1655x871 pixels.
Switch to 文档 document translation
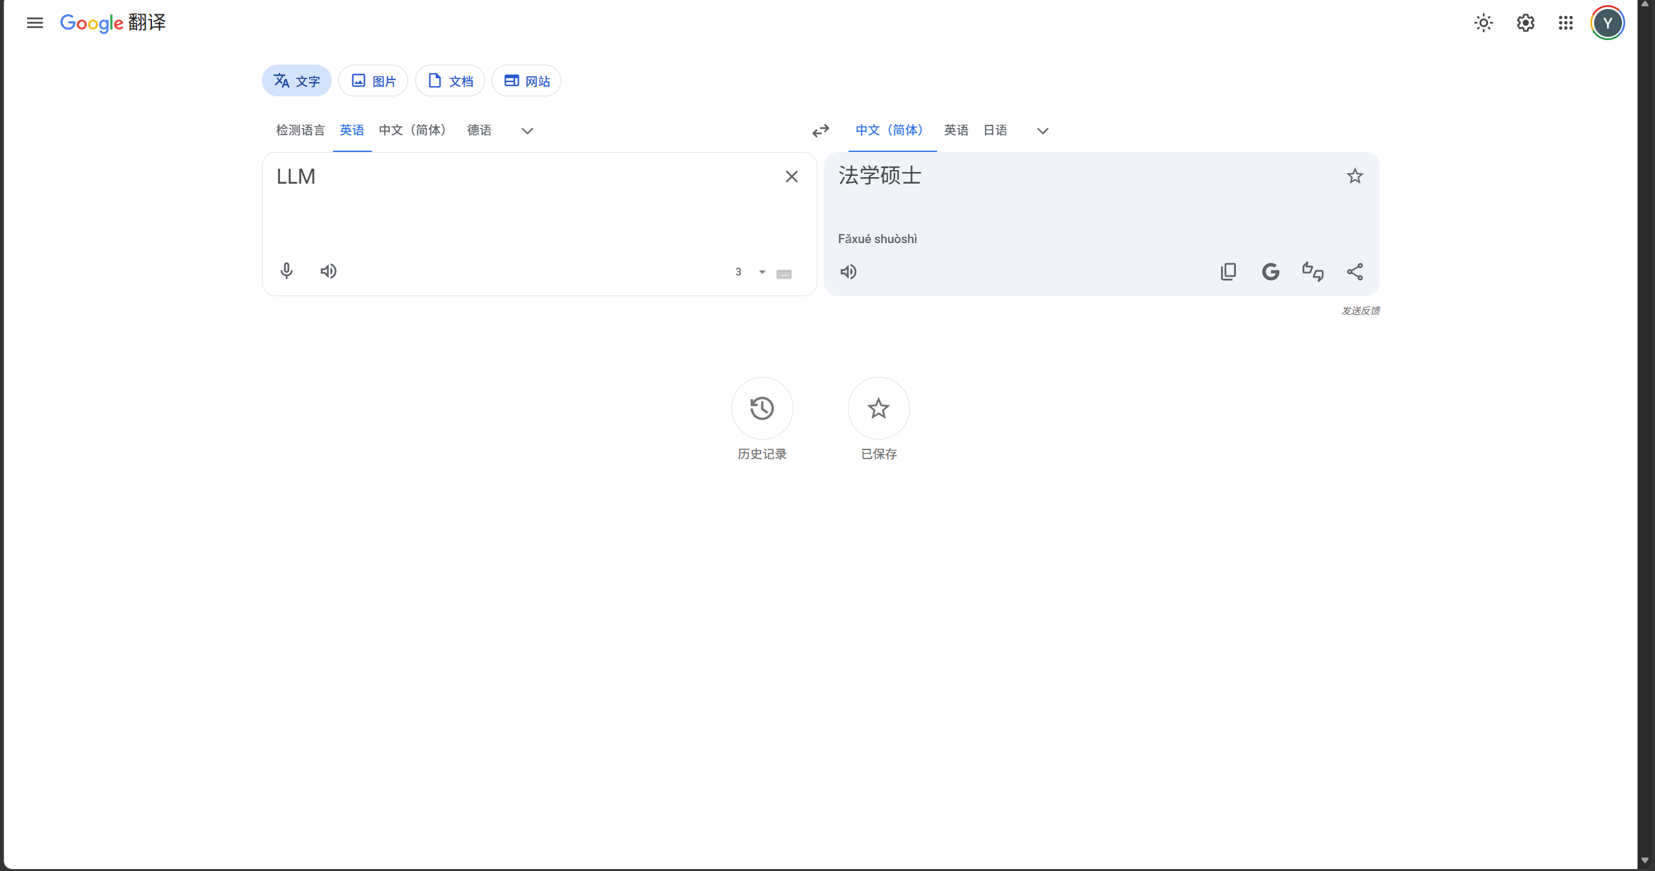click(x=450, y=81)
